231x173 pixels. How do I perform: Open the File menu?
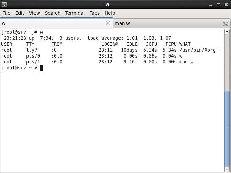(6, 13)
